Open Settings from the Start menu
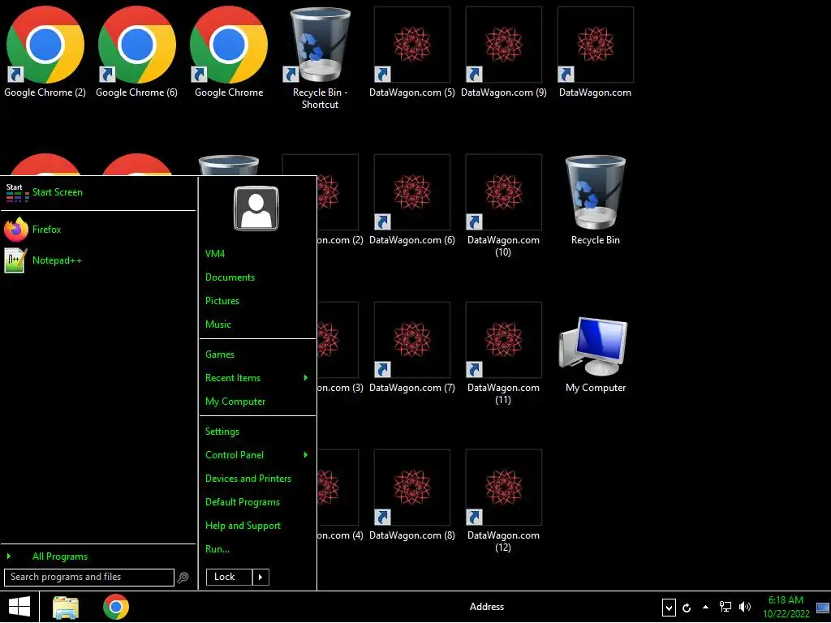The height and width of the screenshot is (623, 831). (222, 432)
